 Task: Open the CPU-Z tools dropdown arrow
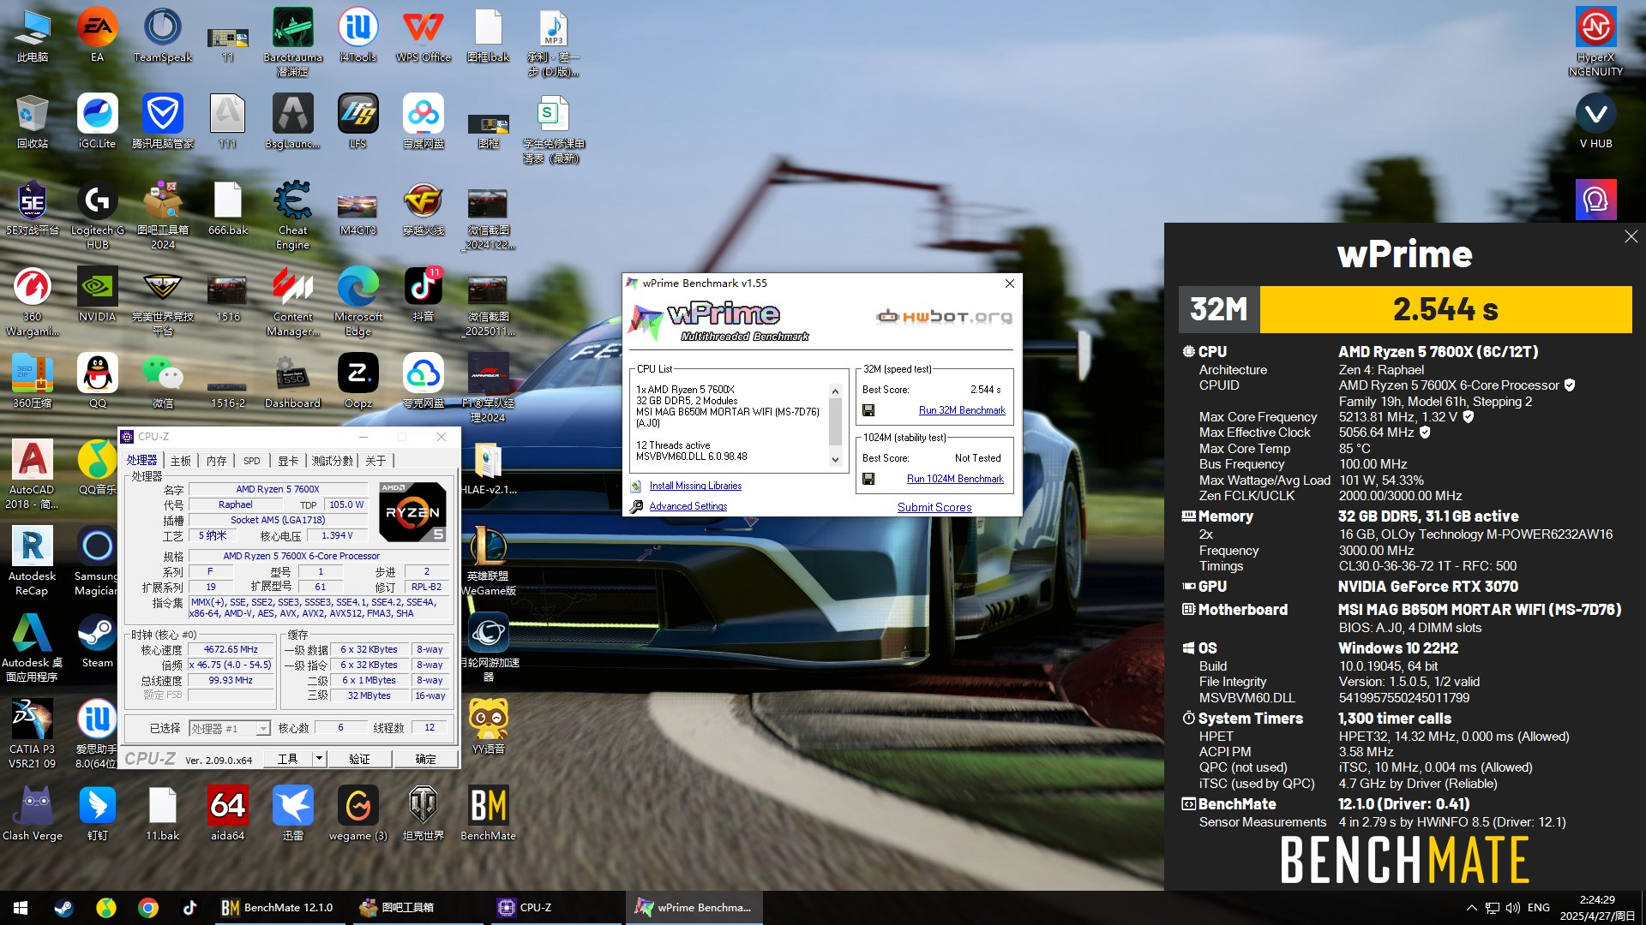pos(319,759)
